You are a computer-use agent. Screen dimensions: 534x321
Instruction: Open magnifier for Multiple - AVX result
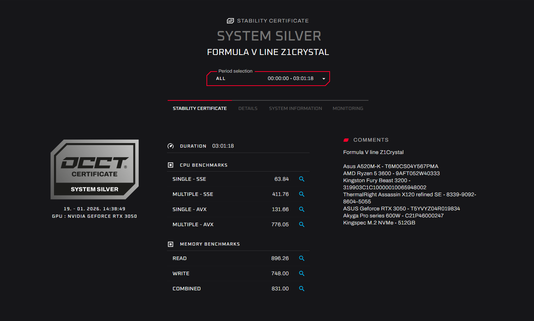tap(302, 224)
